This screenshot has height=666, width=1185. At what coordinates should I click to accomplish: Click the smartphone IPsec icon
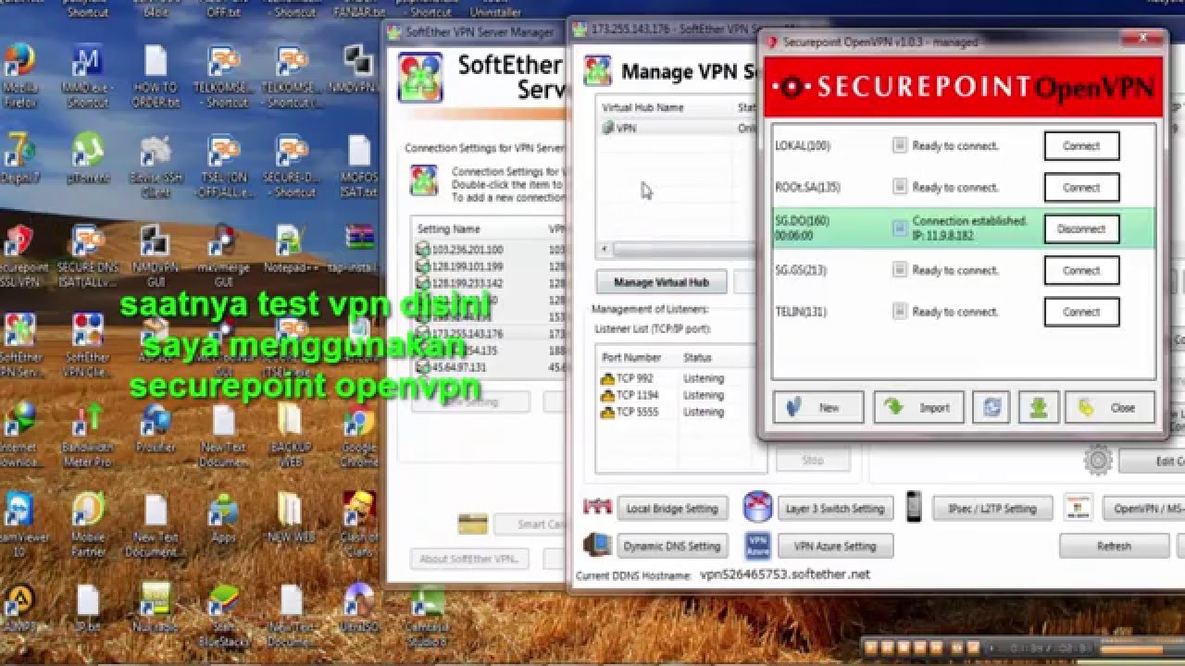[x=914, y=507]
